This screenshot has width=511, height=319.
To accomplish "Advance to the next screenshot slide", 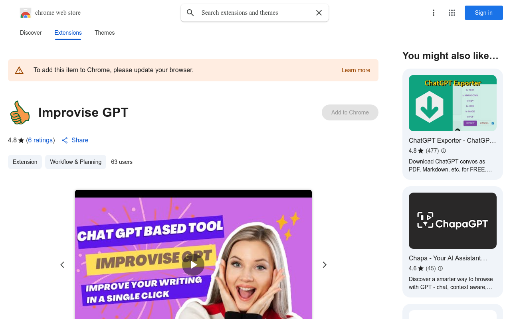I will click(x=325, y=265).
